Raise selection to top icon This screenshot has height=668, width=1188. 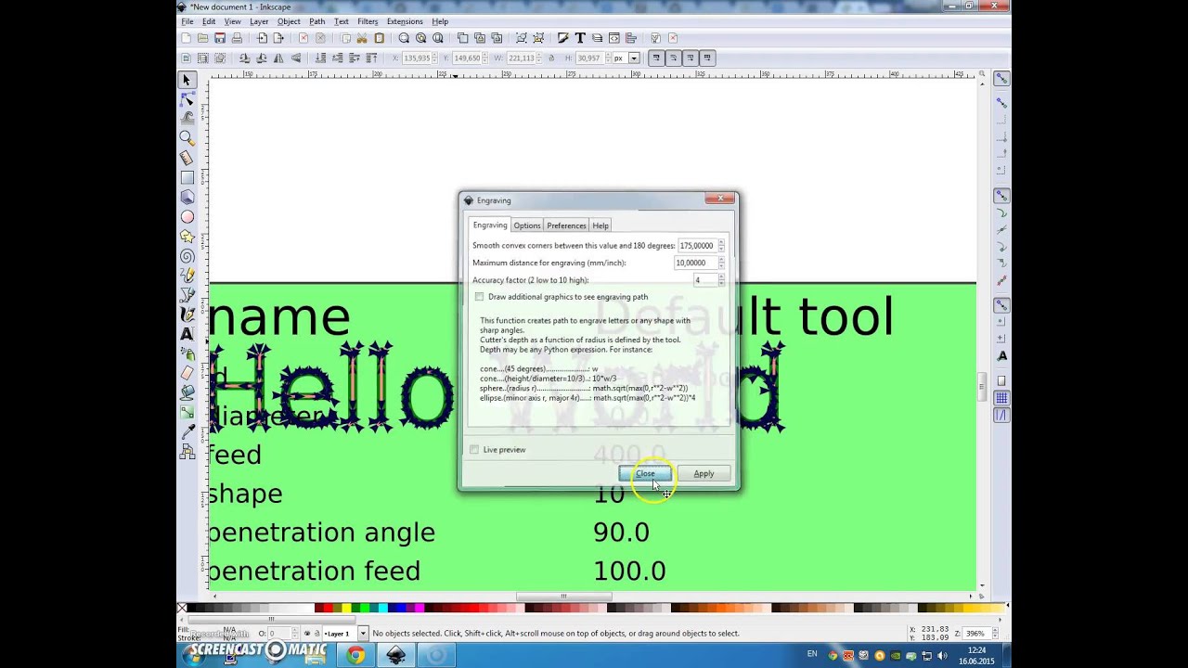(371, 58)
